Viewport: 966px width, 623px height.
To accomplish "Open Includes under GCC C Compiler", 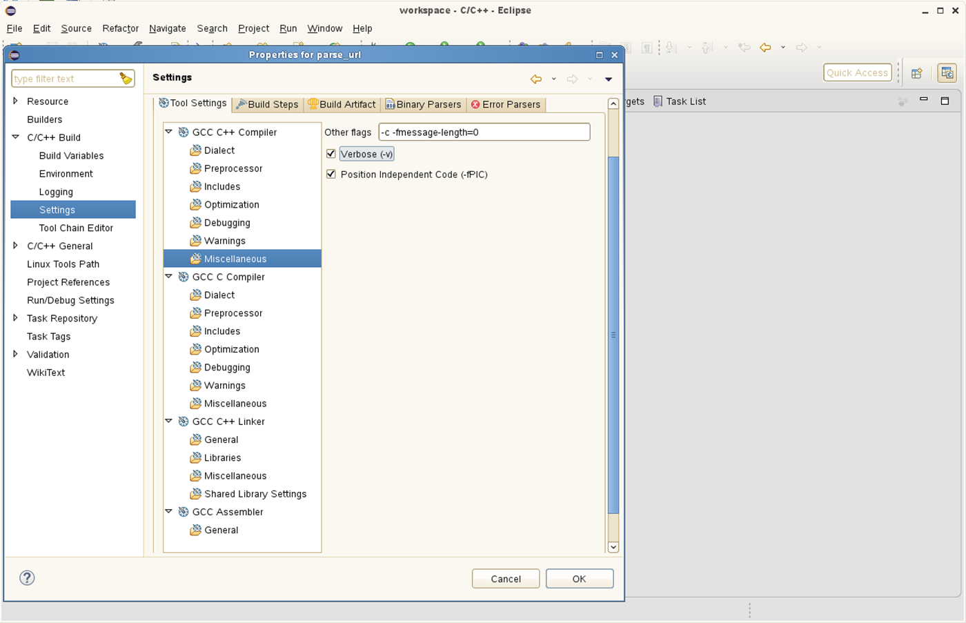I will click(x=222, y=331).
